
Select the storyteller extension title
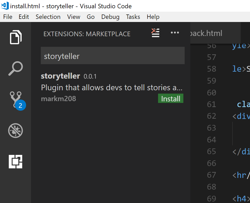pyautogui.click(x=60, y=76)
